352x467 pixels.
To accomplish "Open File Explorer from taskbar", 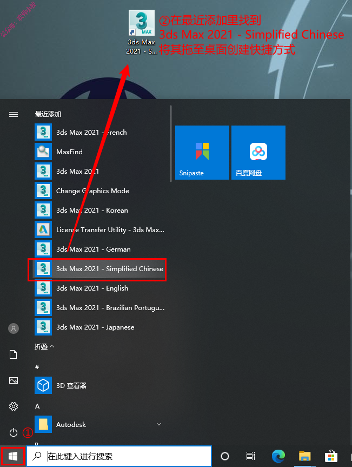I will (305, 456).
